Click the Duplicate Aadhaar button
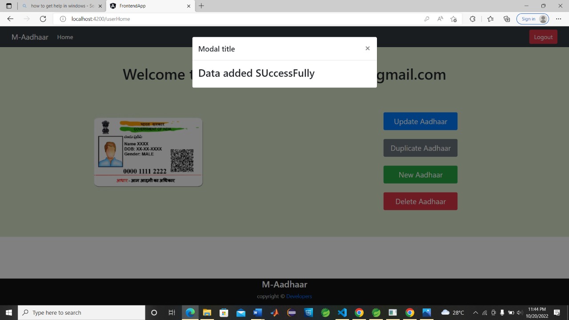 click(420, 148)
